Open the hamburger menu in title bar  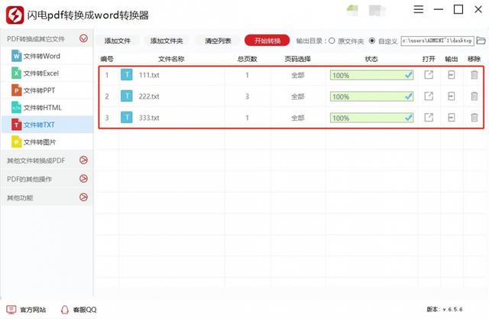point(418,9)
